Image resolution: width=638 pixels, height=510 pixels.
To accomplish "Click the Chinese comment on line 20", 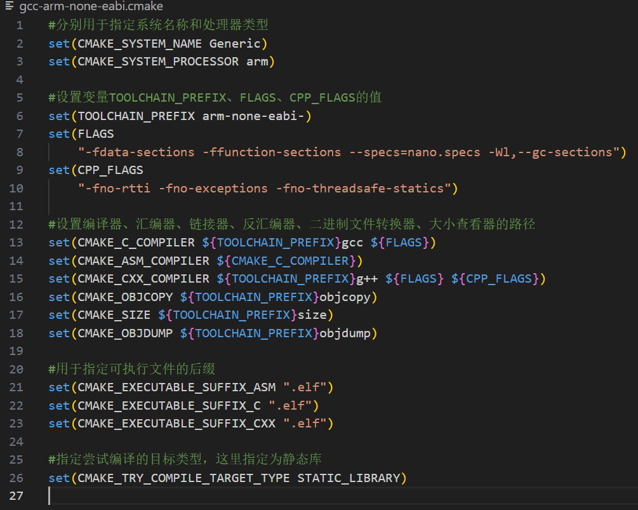I will click(x=132, y=369).
